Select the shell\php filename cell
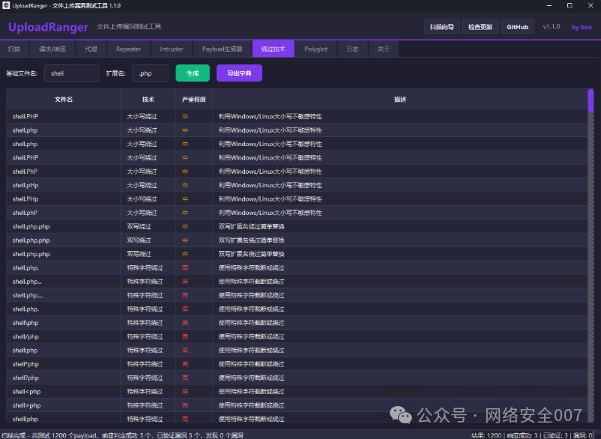Image resolution: width=601 pixels, height=439 pixels. (64, 323)
